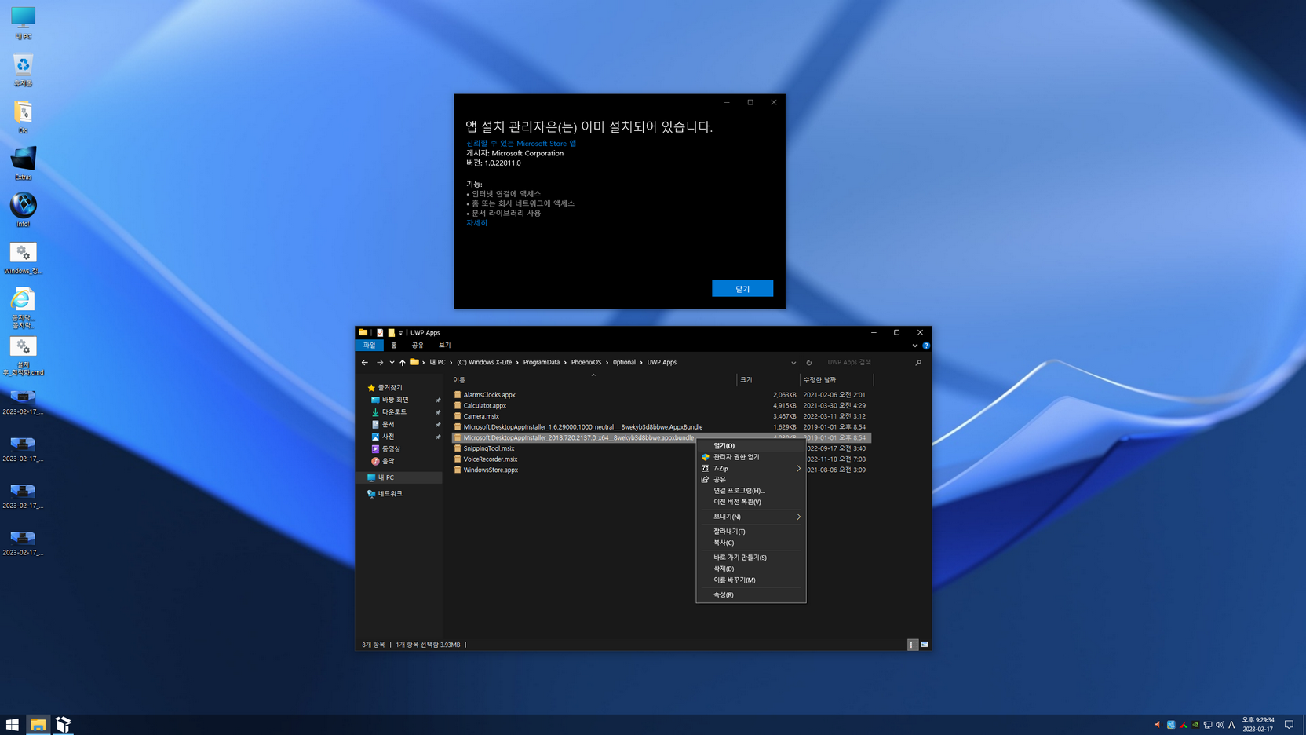Click the search magnifier icon in Explorer
Screen dimensions: 1306x735
point(918,362)
